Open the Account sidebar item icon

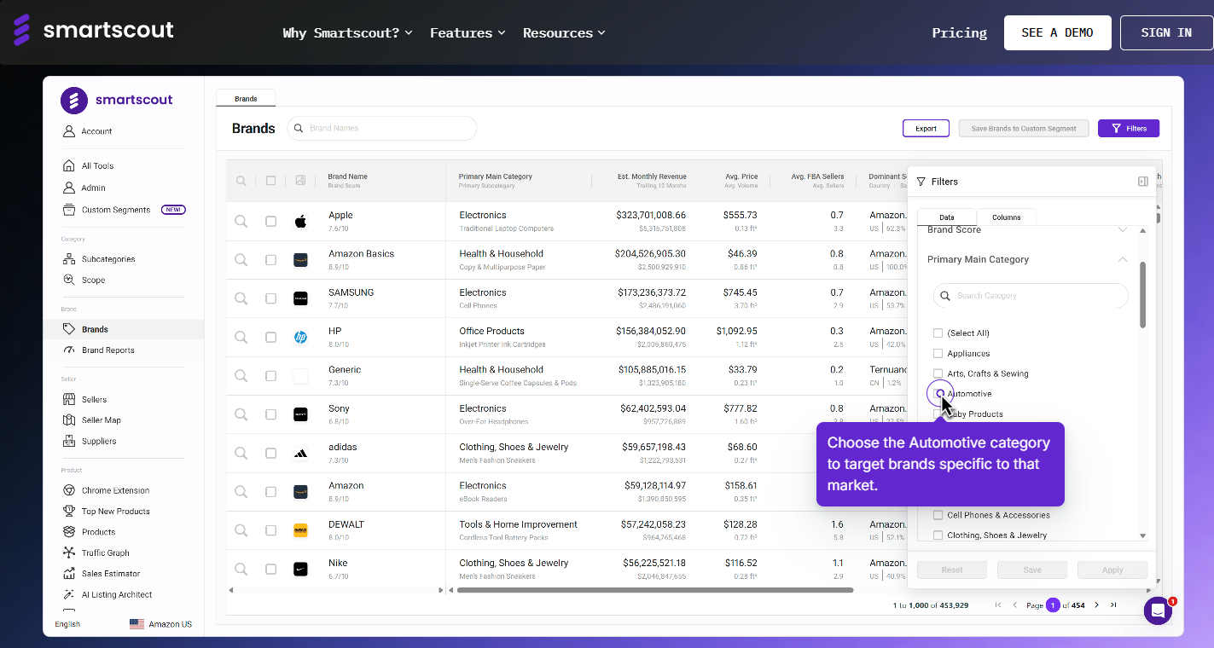[x=69, y=131]
